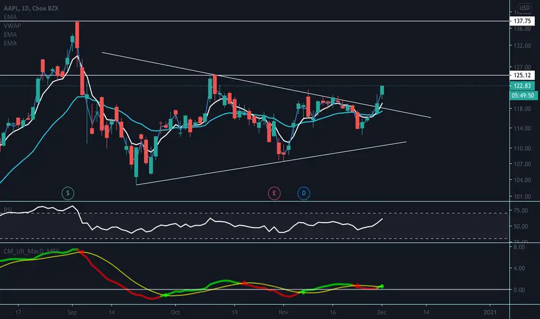Select the bottom EMA indicator label
Viewport: 540px width, 319px height.
[10, 43]
